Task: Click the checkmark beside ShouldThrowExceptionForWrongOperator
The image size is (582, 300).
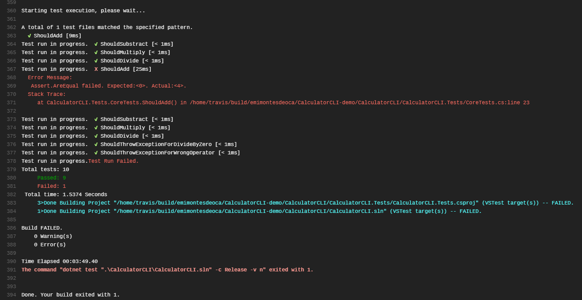Action: tap(96, 153)
